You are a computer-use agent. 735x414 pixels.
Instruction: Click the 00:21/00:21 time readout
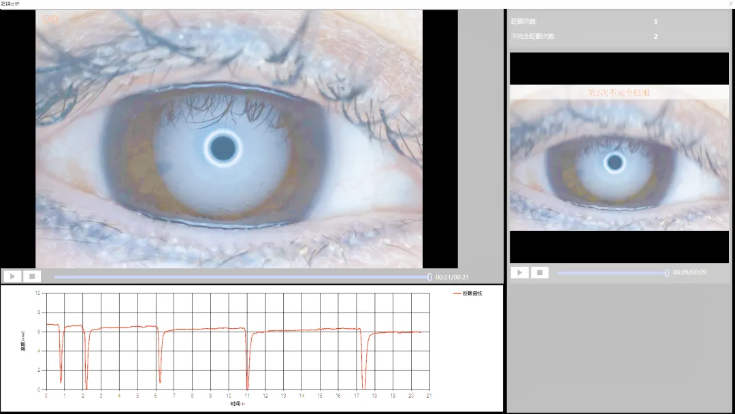(452, 277)
